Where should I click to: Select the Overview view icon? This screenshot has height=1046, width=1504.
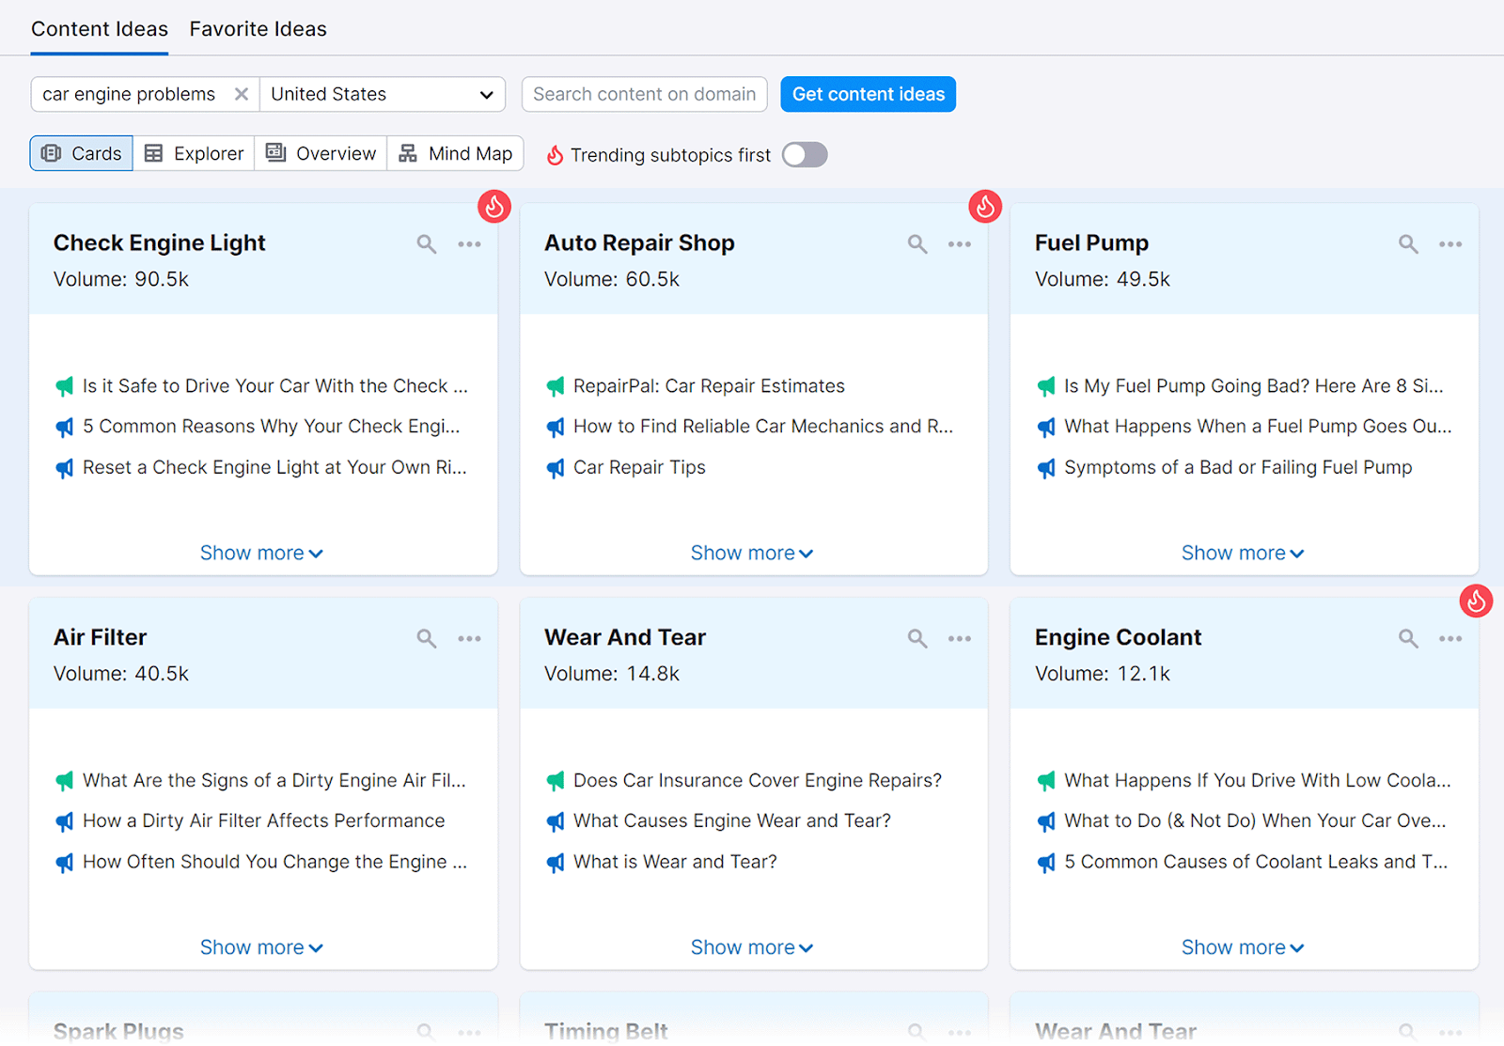[320, 153]
